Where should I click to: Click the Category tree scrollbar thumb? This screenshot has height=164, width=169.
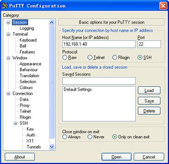tap(52, 82)
